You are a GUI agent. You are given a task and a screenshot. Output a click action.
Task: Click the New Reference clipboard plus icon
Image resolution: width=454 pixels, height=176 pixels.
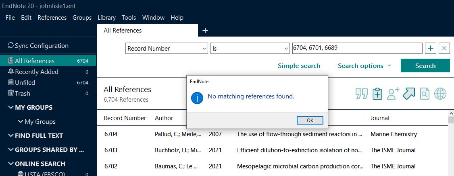[377, 94]
